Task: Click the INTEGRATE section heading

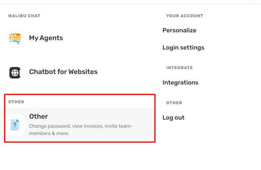Action: [x=180, y=68]
